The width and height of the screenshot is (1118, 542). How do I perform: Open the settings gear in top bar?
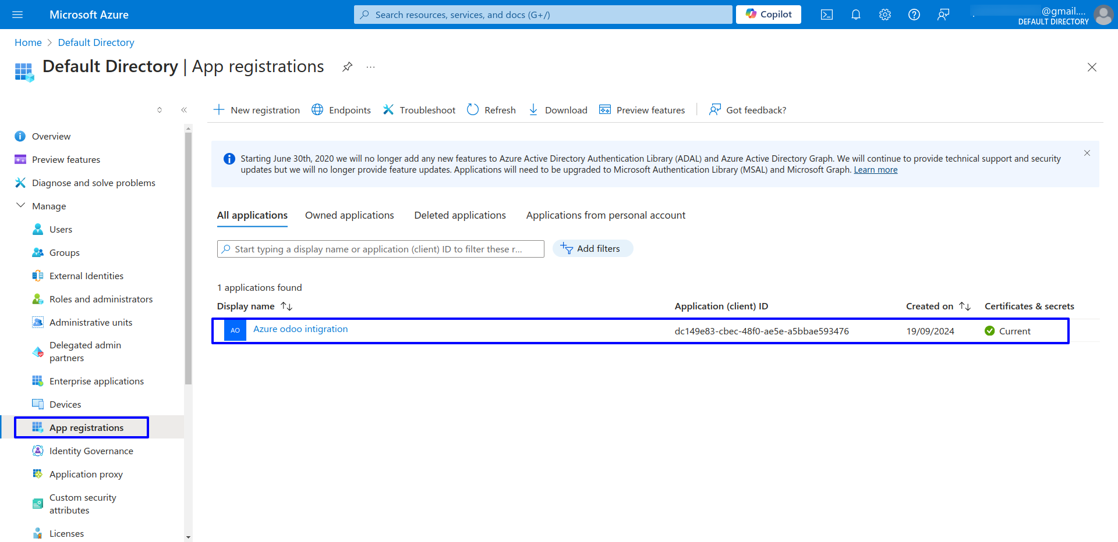[885, 15]
